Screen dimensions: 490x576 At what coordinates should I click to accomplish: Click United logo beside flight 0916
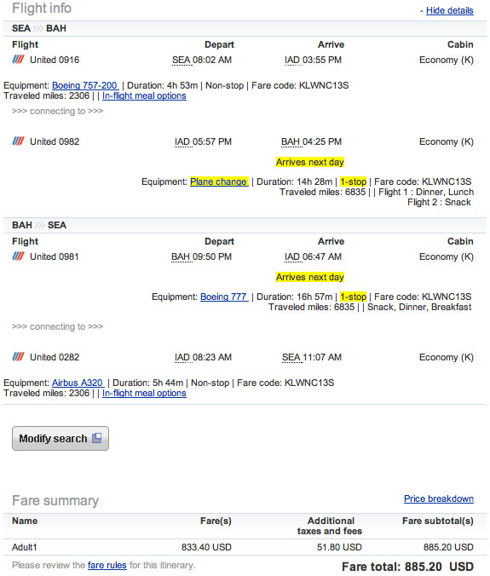click(x=19, y=59)
